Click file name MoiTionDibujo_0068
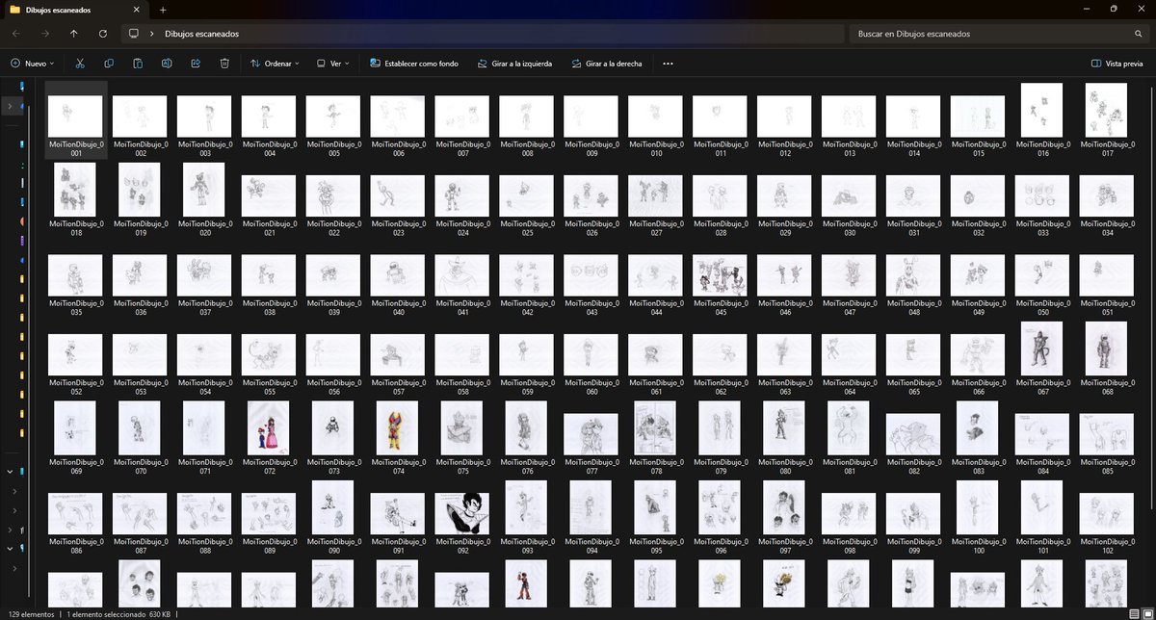 tap(1106, 387)
